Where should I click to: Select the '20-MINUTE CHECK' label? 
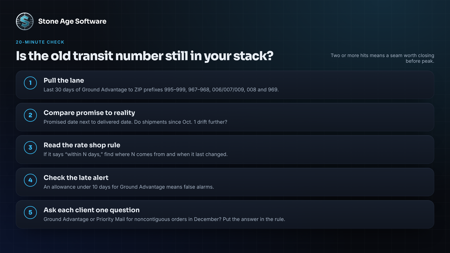40,42
